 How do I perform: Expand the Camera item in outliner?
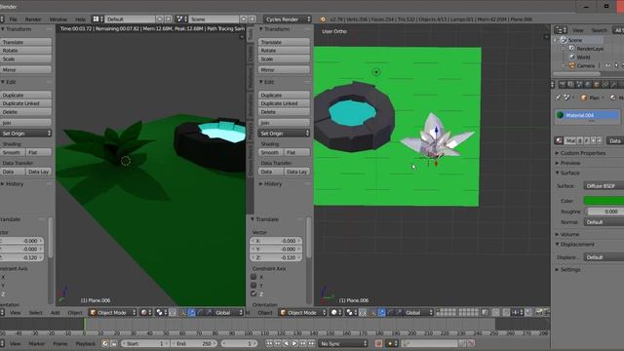[564, 65]
